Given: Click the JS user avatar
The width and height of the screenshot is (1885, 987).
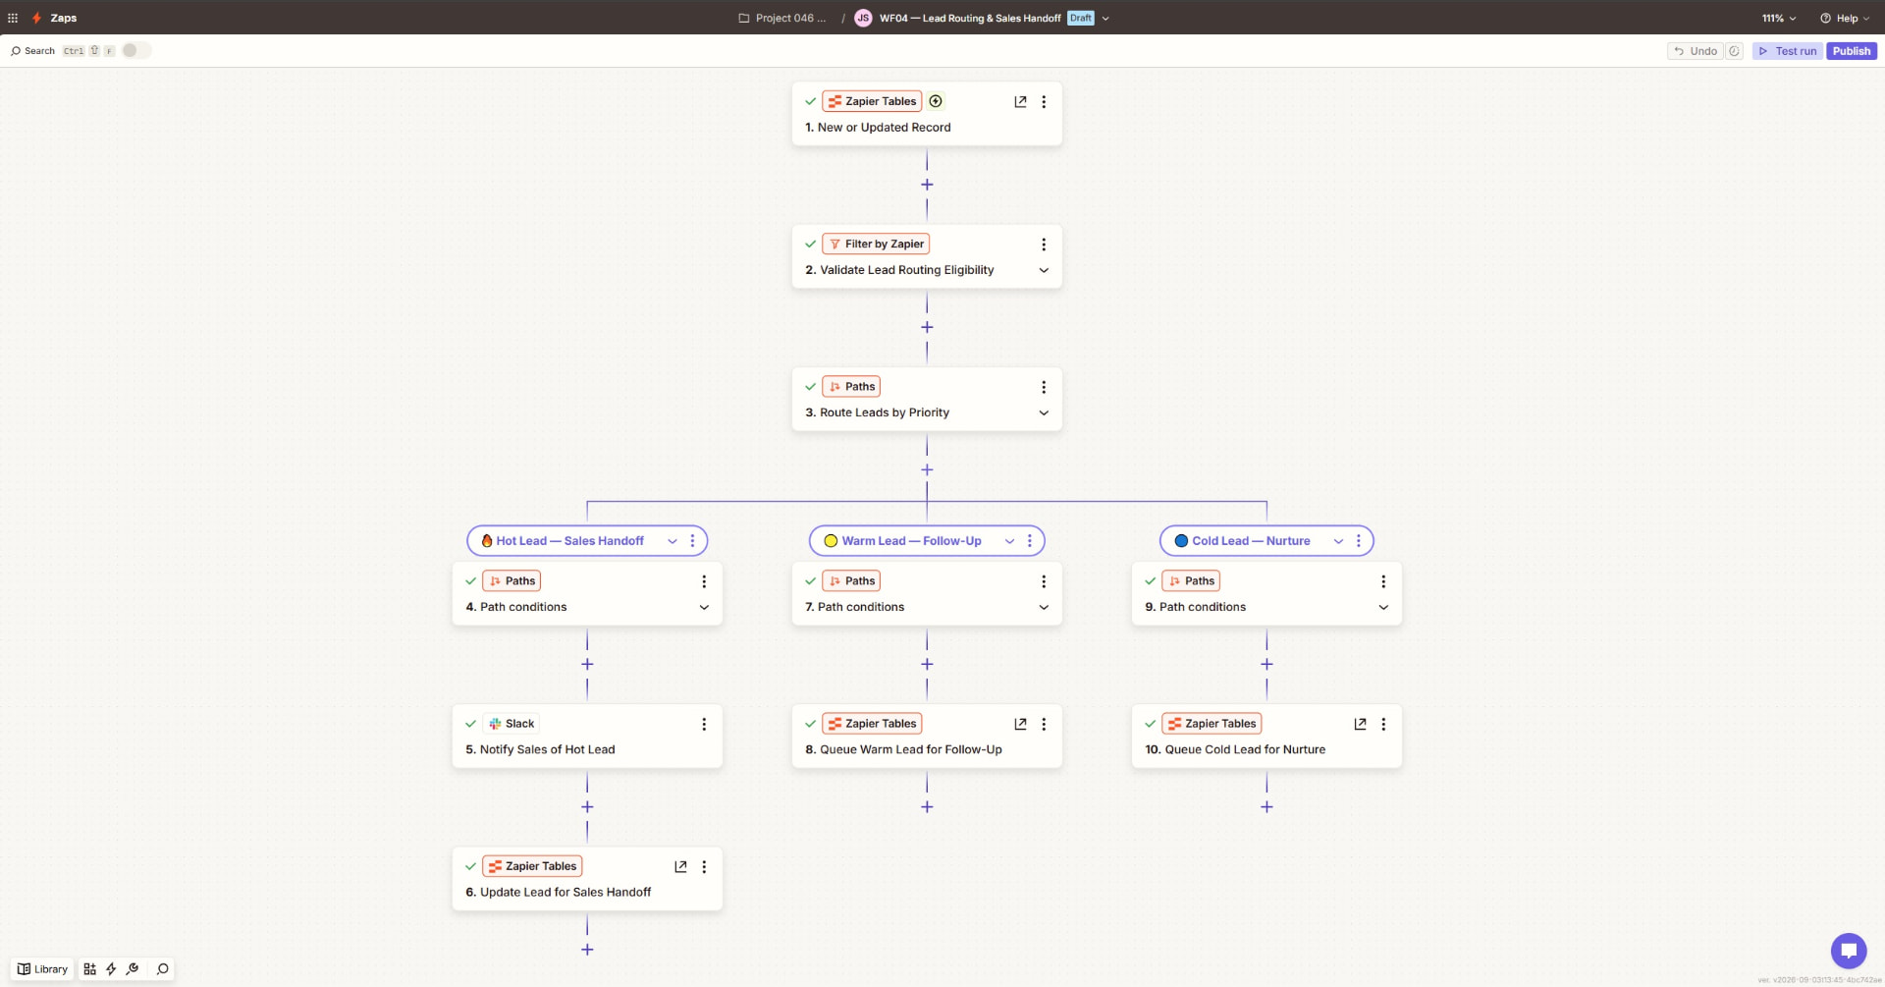Looking at the screenshot, I should pos(863,18).
